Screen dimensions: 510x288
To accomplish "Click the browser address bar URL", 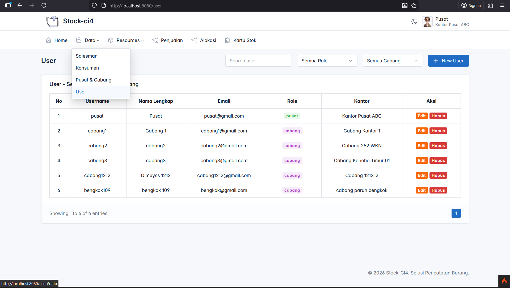I will [136, 6].
